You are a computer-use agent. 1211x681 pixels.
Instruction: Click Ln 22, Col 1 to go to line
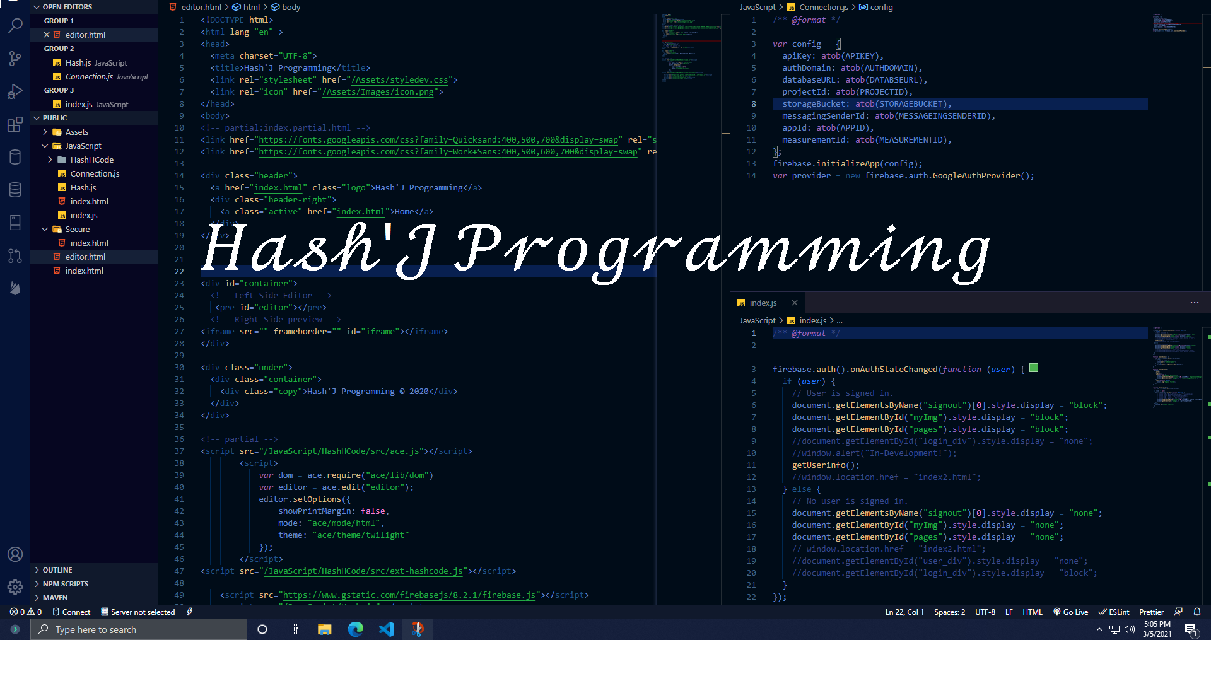click(x=904, y=612)
